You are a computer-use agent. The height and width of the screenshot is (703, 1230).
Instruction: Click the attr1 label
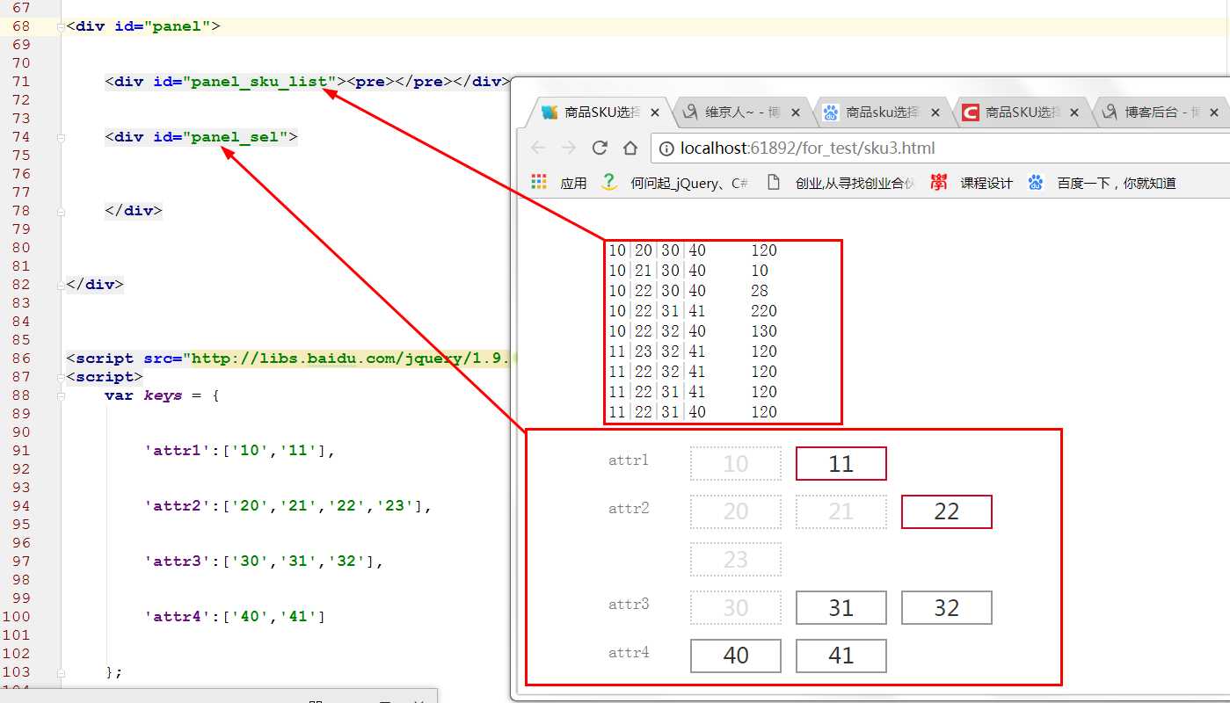(x=629, y=460)
